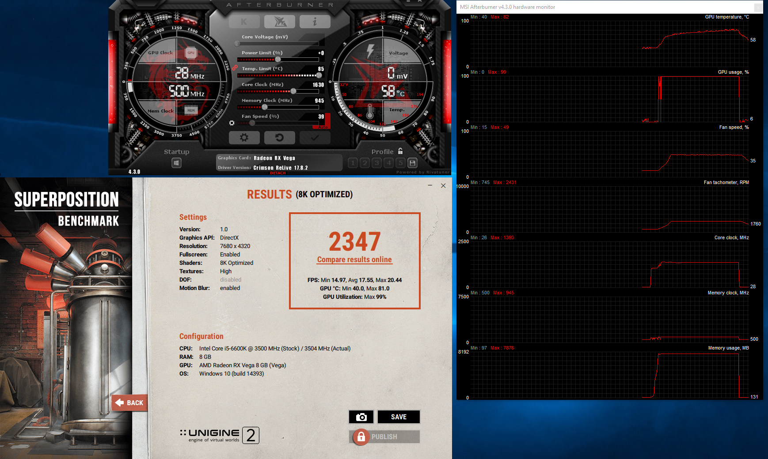Minimize the Afterburner window

point(409,2)
